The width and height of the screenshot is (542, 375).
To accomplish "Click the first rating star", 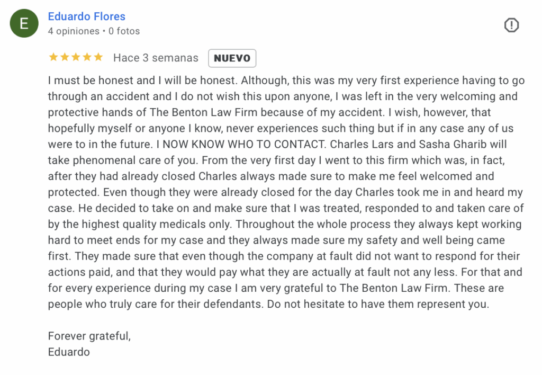I will [x=53, y=57].
